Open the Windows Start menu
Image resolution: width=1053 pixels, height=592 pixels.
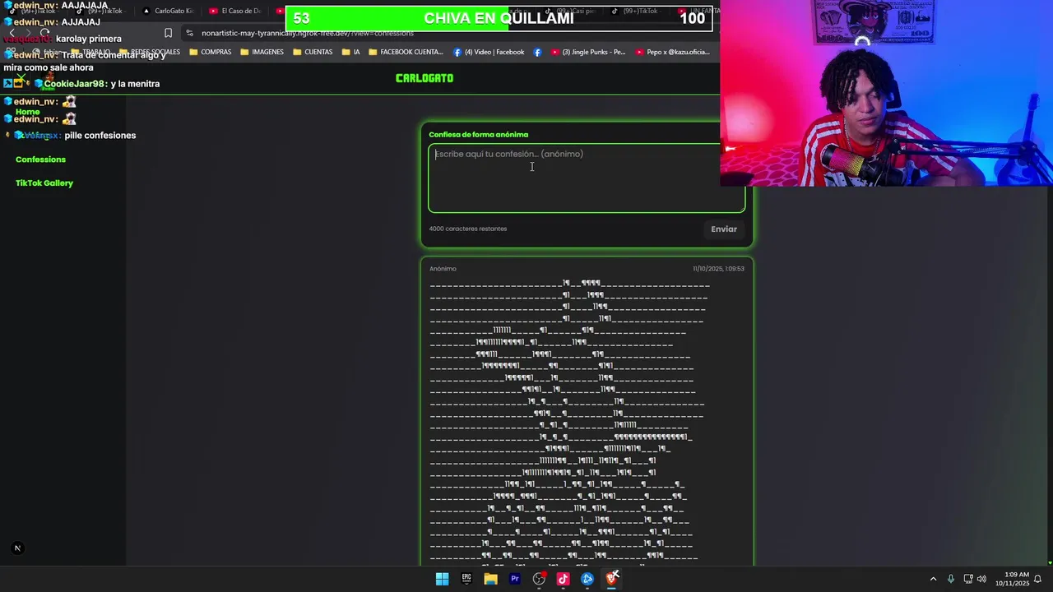[x=442, y=579]
